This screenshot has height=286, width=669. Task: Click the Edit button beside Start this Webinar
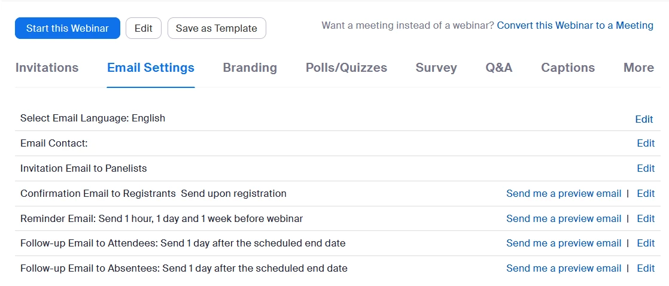tap(144, 28)
